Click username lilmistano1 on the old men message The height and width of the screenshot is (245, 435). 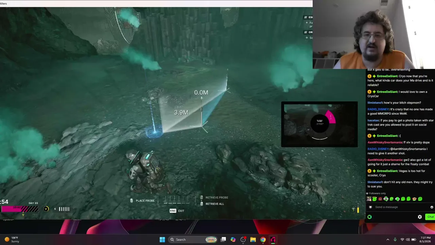(375, 182)
